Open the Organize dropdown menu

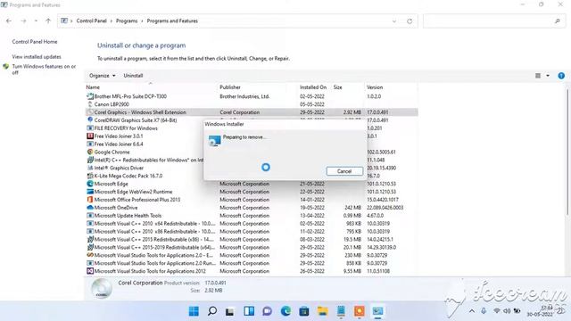tap(103, 76)
